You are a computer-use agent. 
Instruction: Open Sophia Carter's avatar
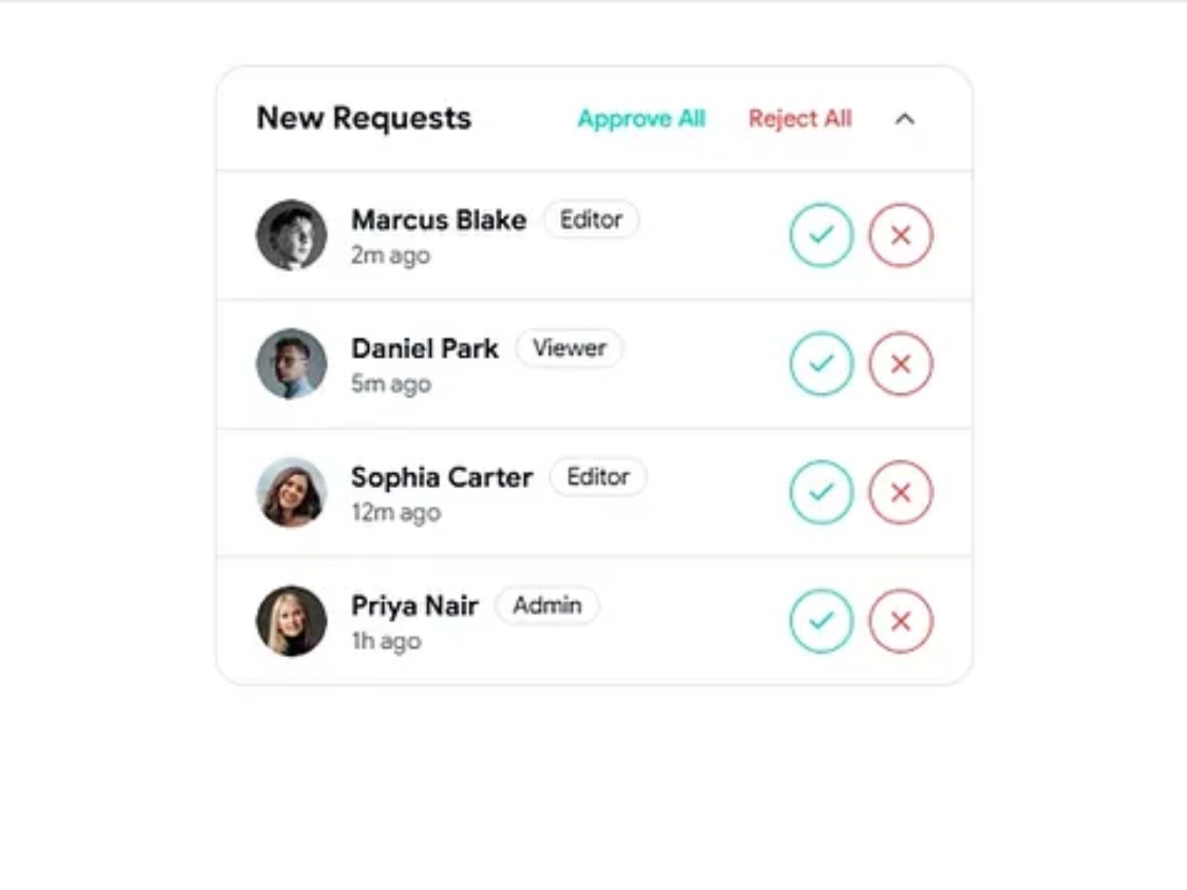292,492
